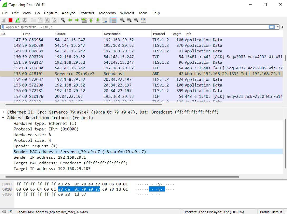Click the capture file properties status icon
Screen dimensions: 287x214
pos(11,212)
